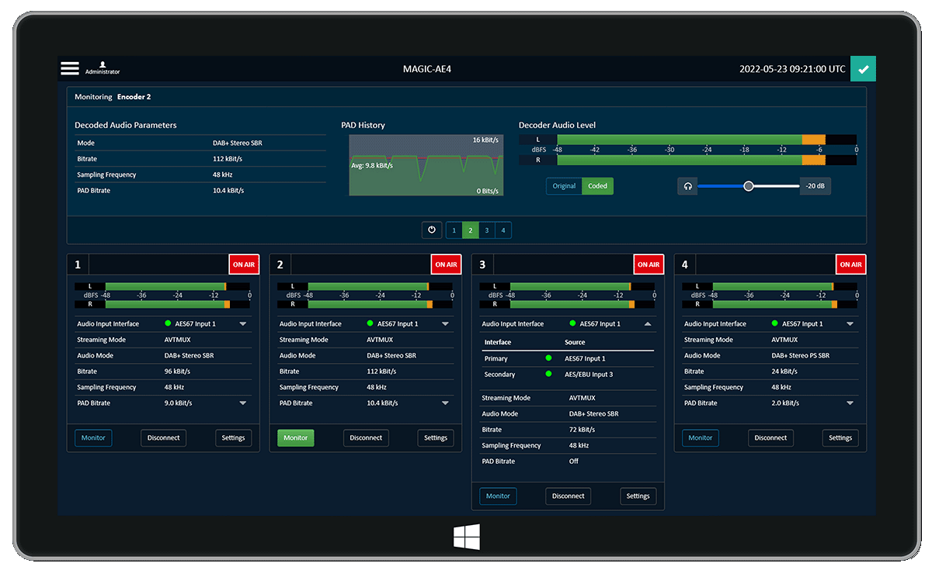Toggle Monitor on Encoder 2
This screenshot has width=932, height=570.
pyautogui.click(x=295, y=437)
